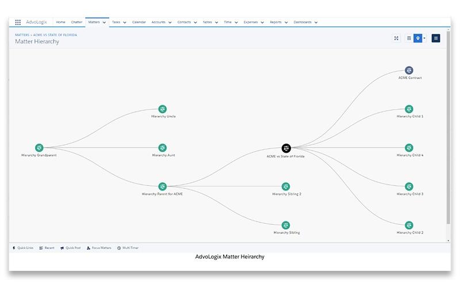Open the Tasks tab dropdown chevron
This screenshot has width=460, height=287.
125,22
